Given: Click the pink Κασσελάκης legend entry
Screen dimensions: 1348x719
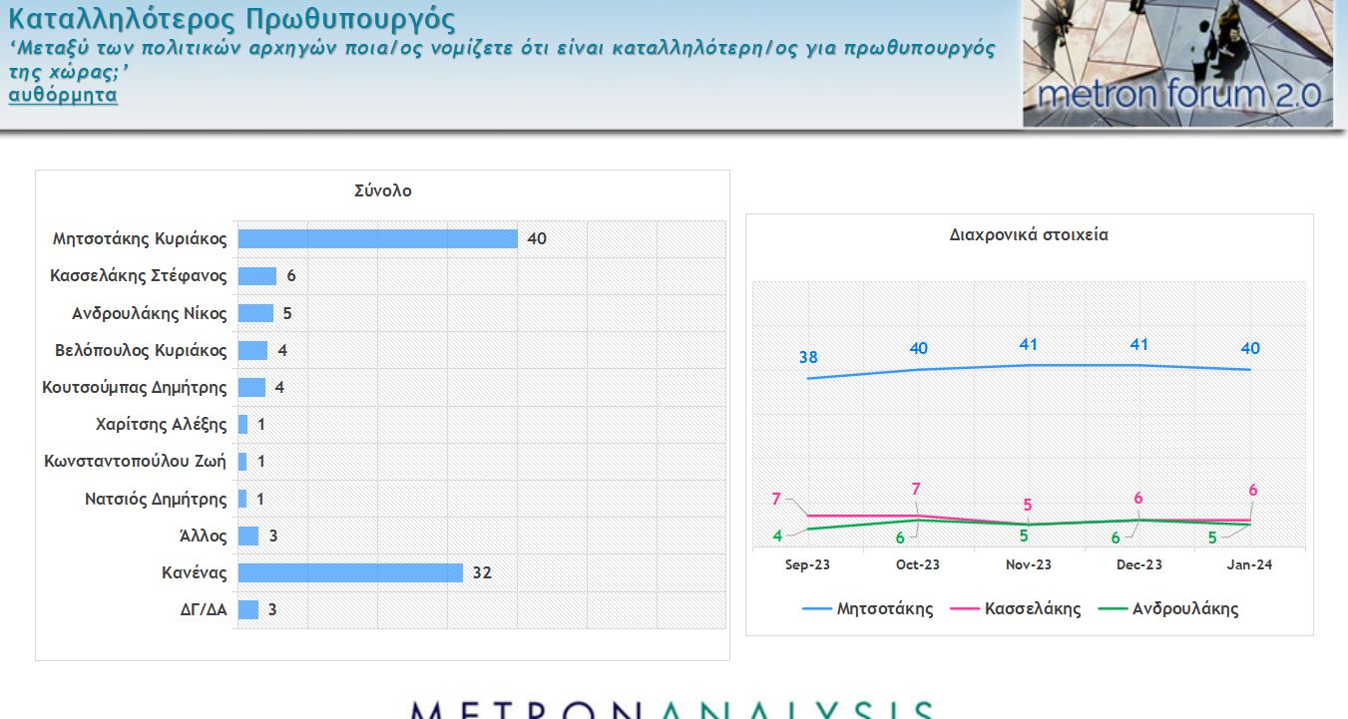Looking at the screenshot, I should coord(1017,608).
